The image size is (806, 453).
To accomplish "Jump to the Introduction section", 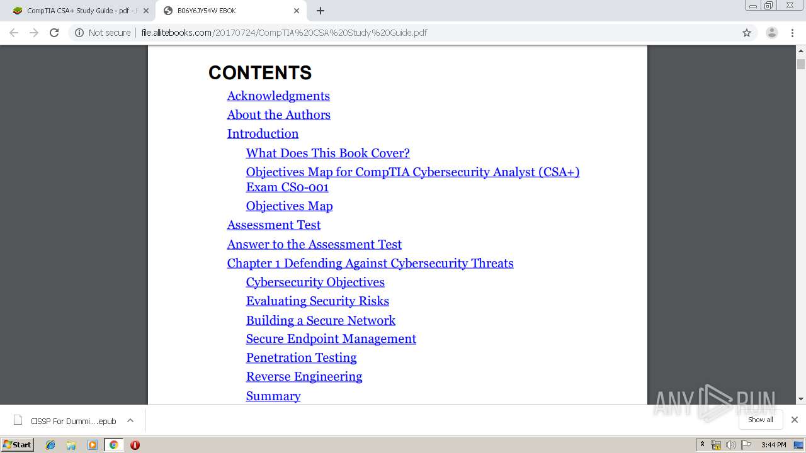I will pyautogui.click(x=263, y=133).
